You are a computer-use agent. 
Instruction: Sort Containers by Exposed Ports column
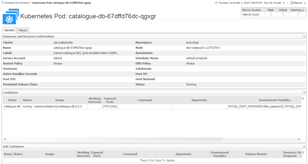click(x=110, y=100)
